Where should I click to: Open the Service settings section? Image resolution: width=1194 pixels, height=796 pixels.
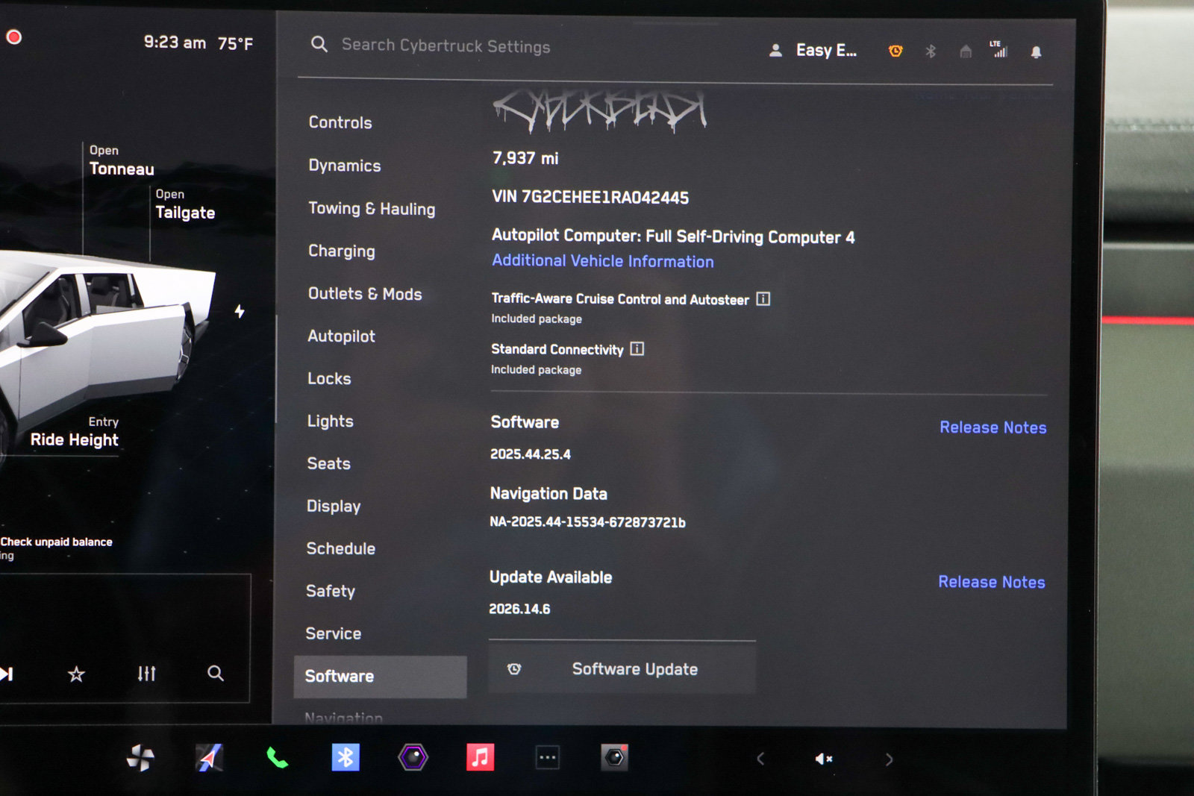333,634
